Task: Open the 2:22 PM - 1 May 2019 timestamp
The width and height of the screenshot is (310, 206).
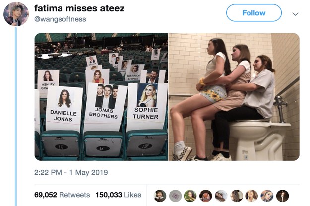Action: 71,173
